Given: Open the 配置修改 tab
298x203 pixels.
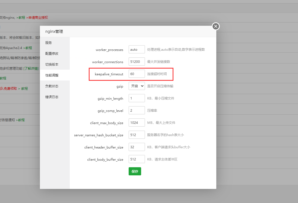Looking at the screenshot, I should [x=55, y=53].
